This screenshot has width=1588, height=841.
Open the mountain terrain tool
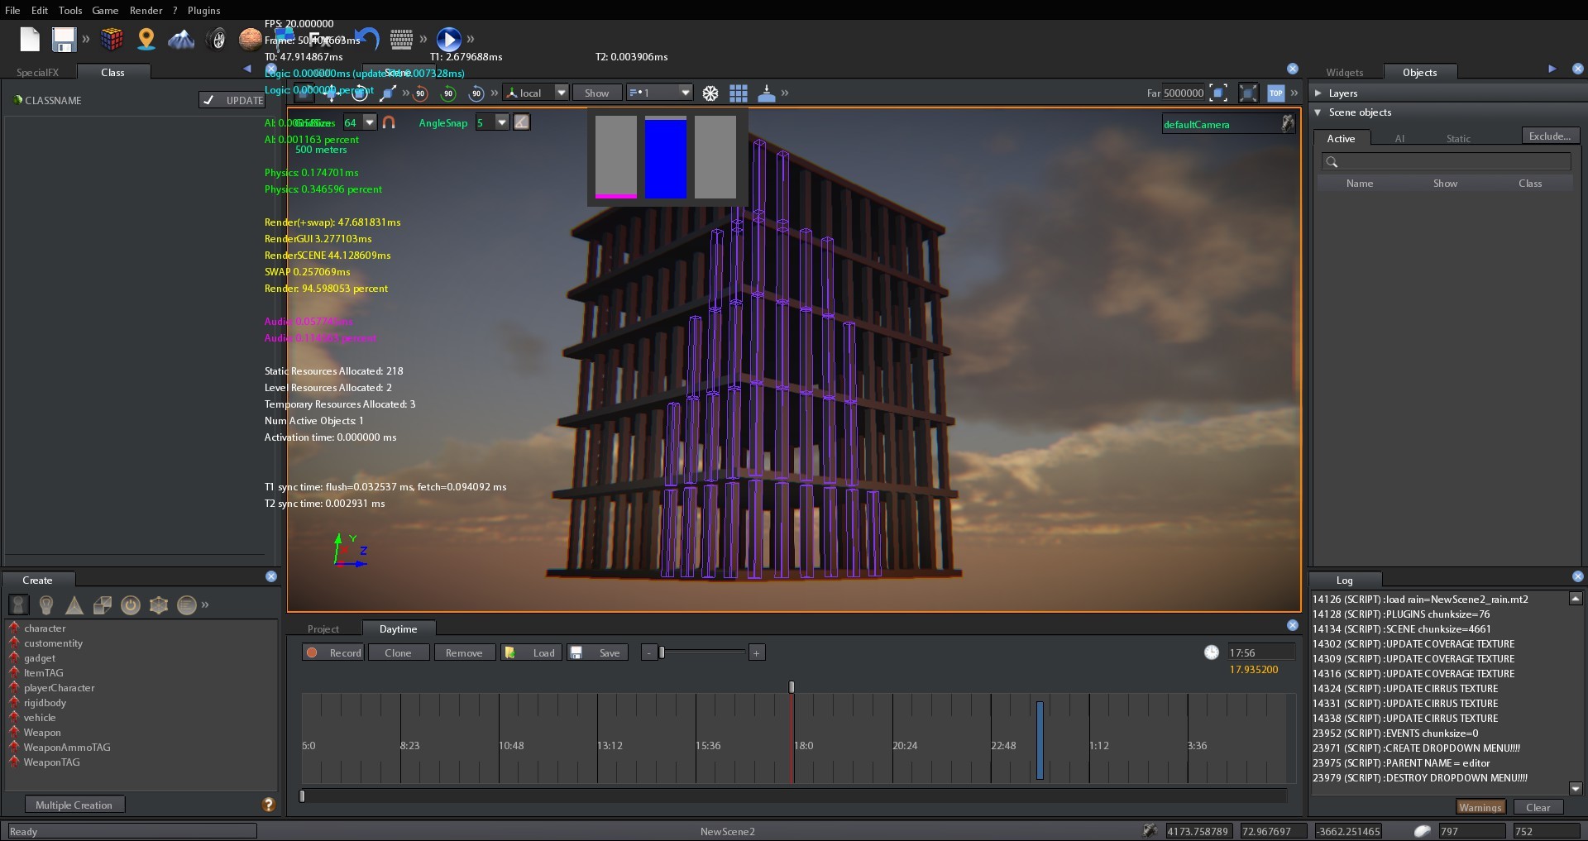point(181,39)
